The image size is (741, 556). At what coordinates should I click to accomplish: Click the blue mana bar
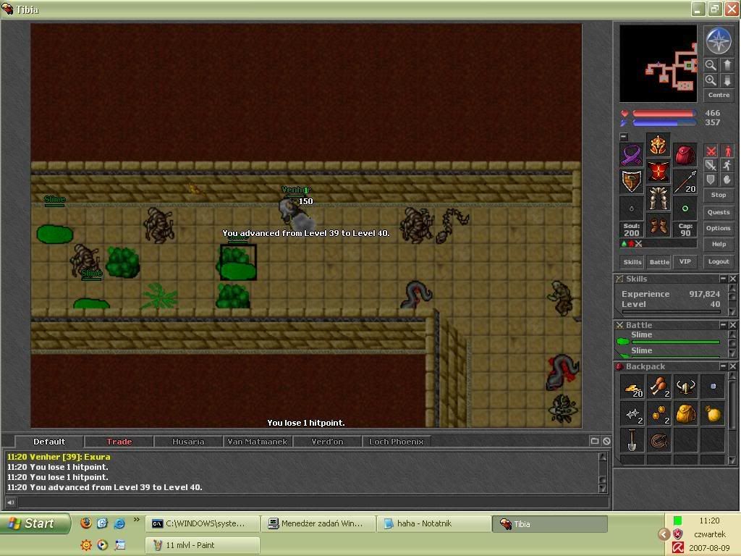click(x=664, y=123)
